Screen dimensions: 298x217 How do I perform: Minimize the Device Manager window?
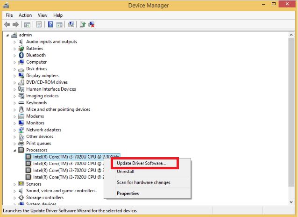click(x=263, y=4)
